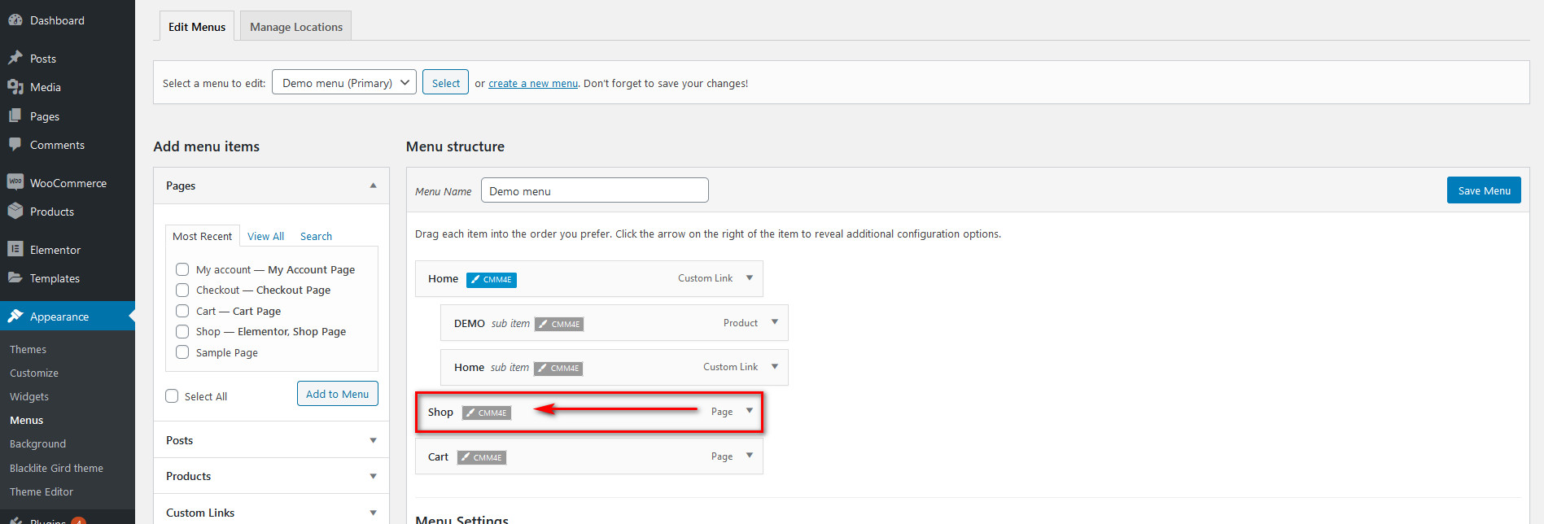The image size is (1544, 524).
Task: Click the Posts pushpin icon
Action: click(15, 58)
